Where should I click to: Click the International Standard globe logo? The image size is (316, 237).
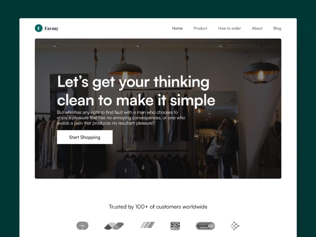pyautogui.click(x=205, y=226)
